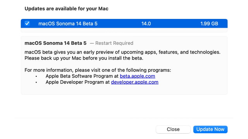
Task: Uncheck the macOS Sonoma 14 Beta 5 checkbox
Action: tap(27, 24)
